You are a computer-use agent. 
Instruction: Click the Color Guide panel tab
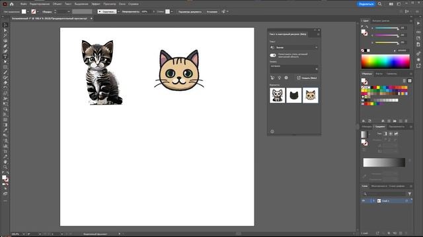coord(381,20)
